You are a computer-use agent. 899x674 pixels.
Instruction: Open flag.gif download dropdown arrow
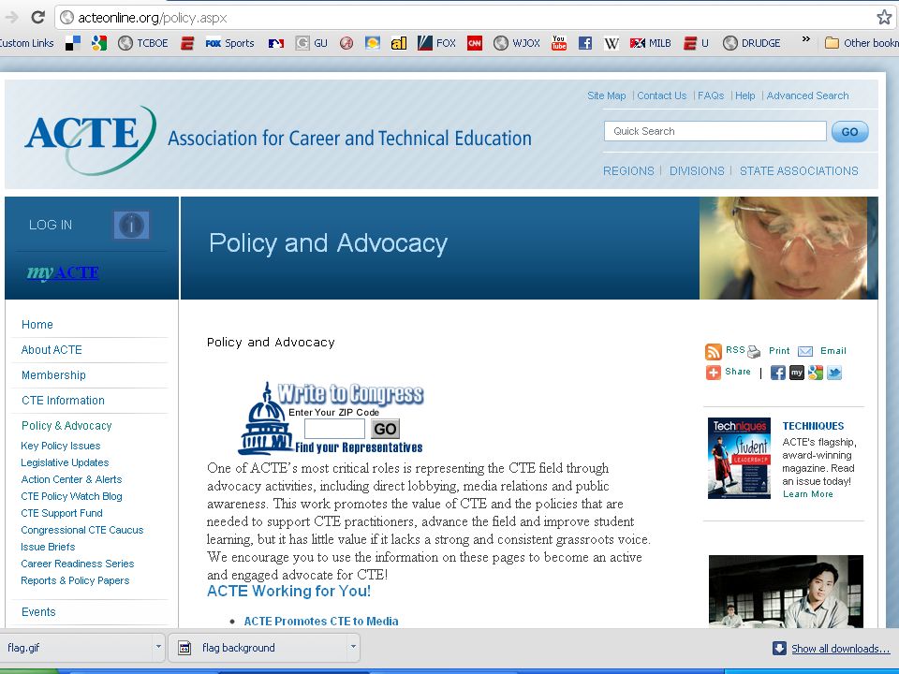[158, 647]
